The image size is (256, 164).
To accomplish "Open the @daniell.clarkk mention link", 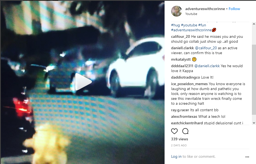I will pyautogui.click(x=207, y=66).
